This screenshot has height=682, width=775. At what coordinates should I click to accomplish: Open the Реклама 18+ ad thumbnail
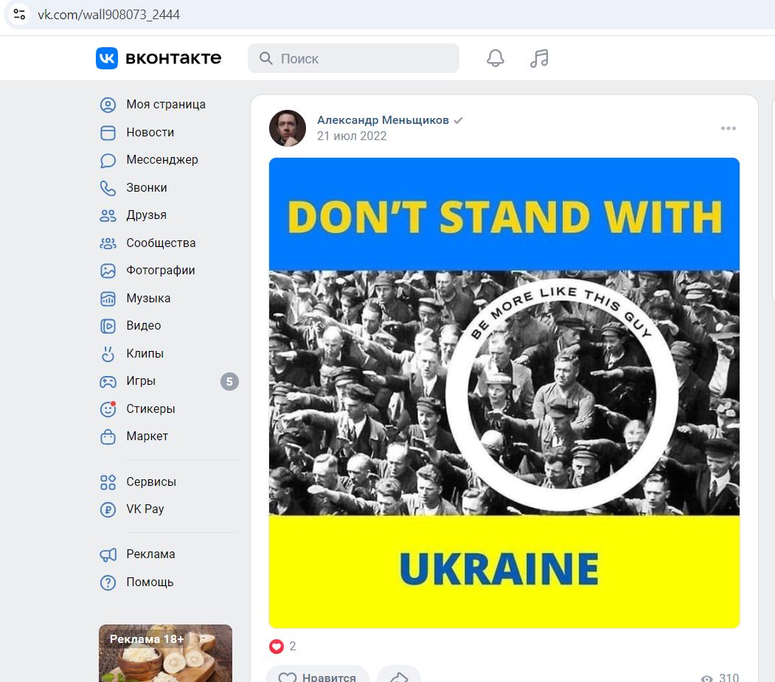tap(166, 653)
